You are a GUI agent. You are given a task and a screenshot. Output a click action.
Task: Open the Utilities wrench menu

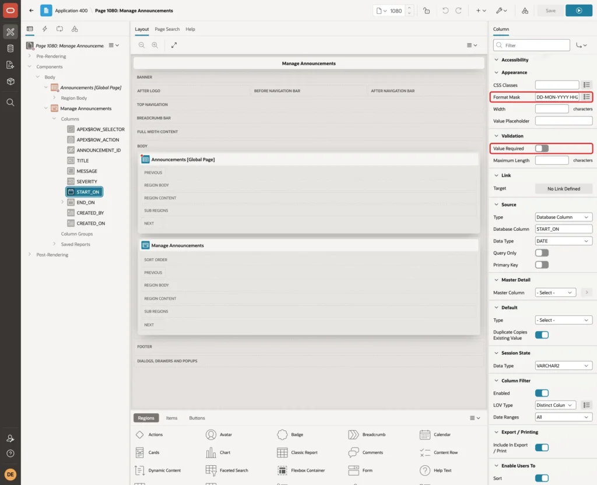point(501,10)
